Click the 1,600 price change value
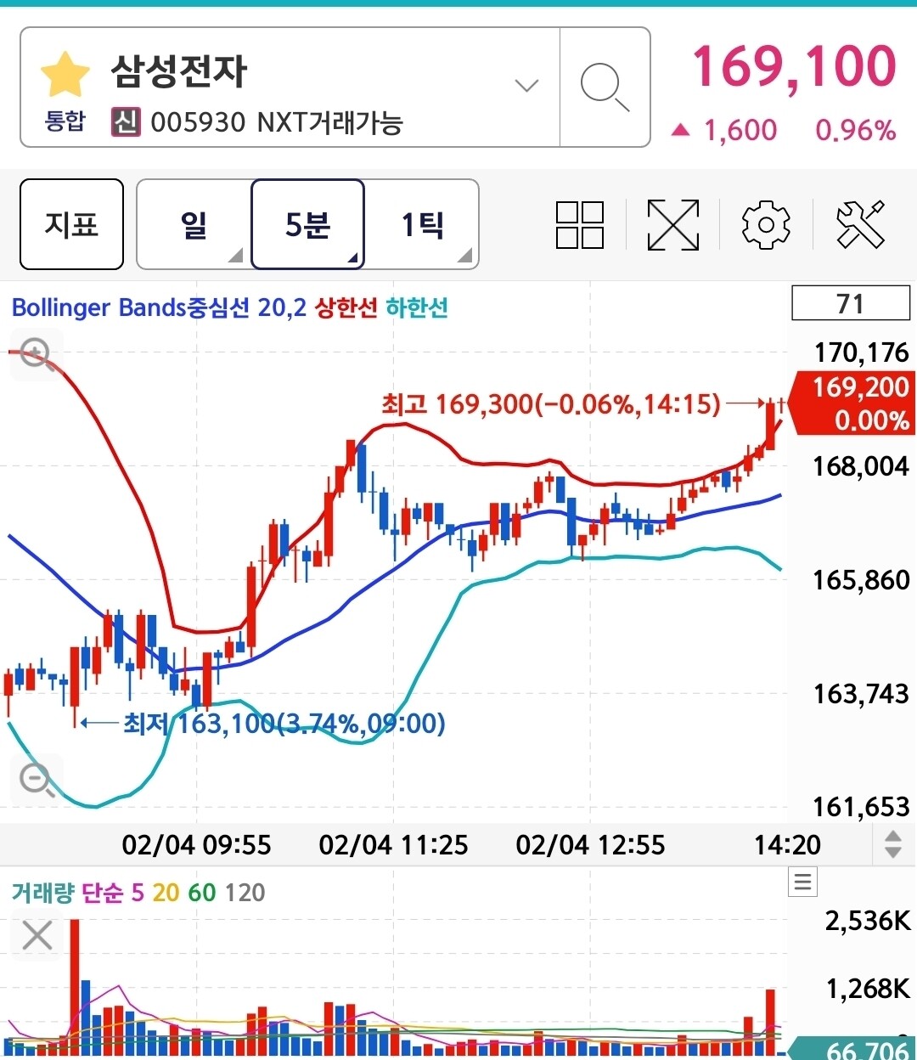The image size is (917, 1060). click(740, 130)
